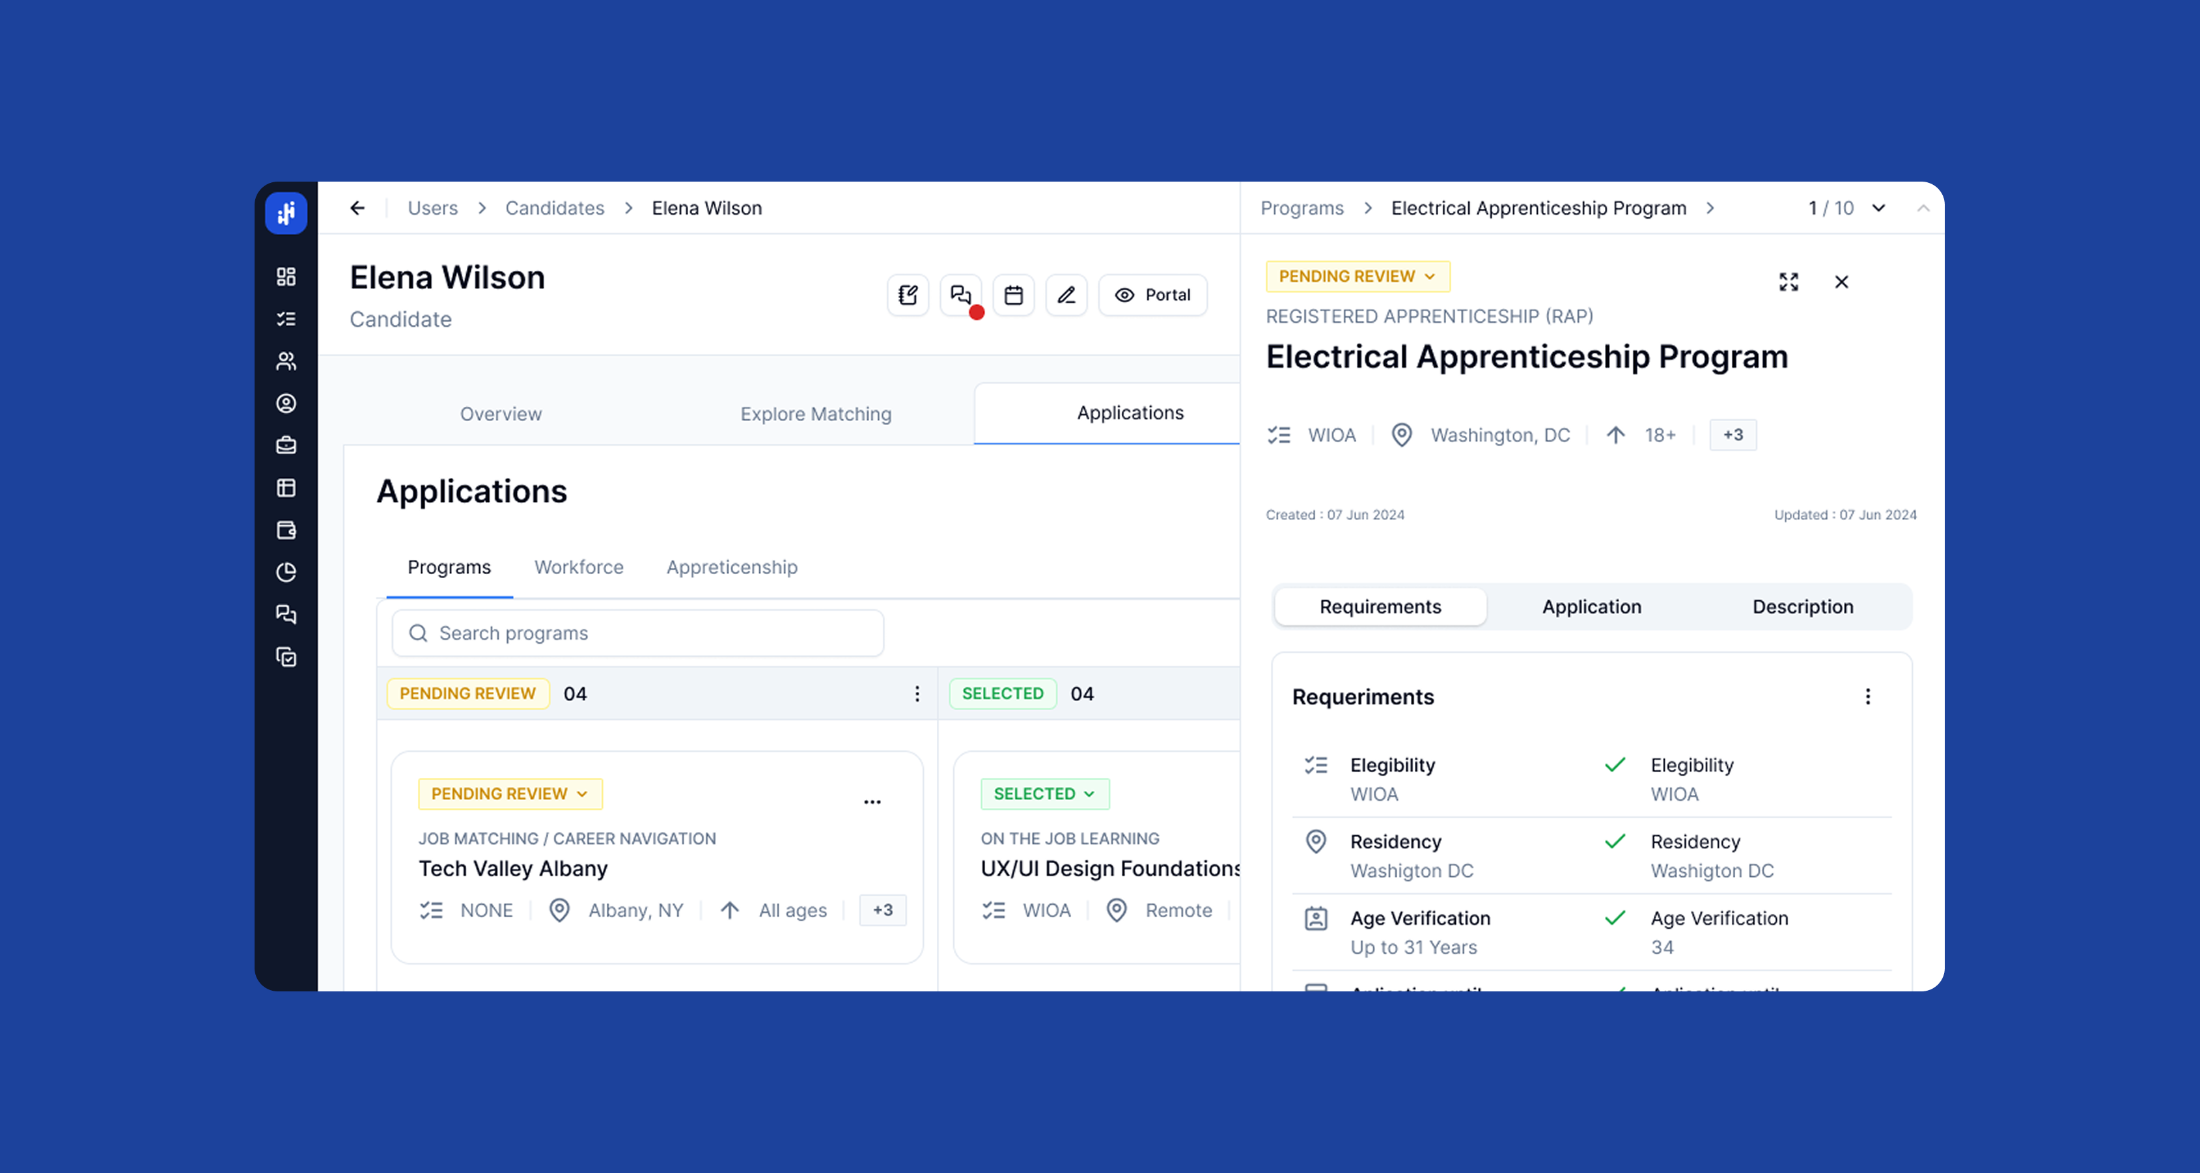Viewport: 2200px width, 1173px height.
Task: Switch to the Application tab in program panel
Action: 1591,606
